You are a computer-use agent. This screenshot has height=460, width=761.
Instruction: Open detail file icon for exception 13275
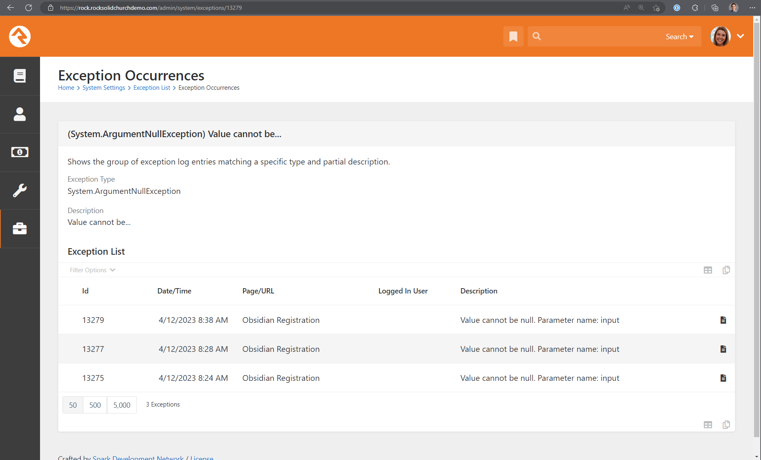point(723,378)
